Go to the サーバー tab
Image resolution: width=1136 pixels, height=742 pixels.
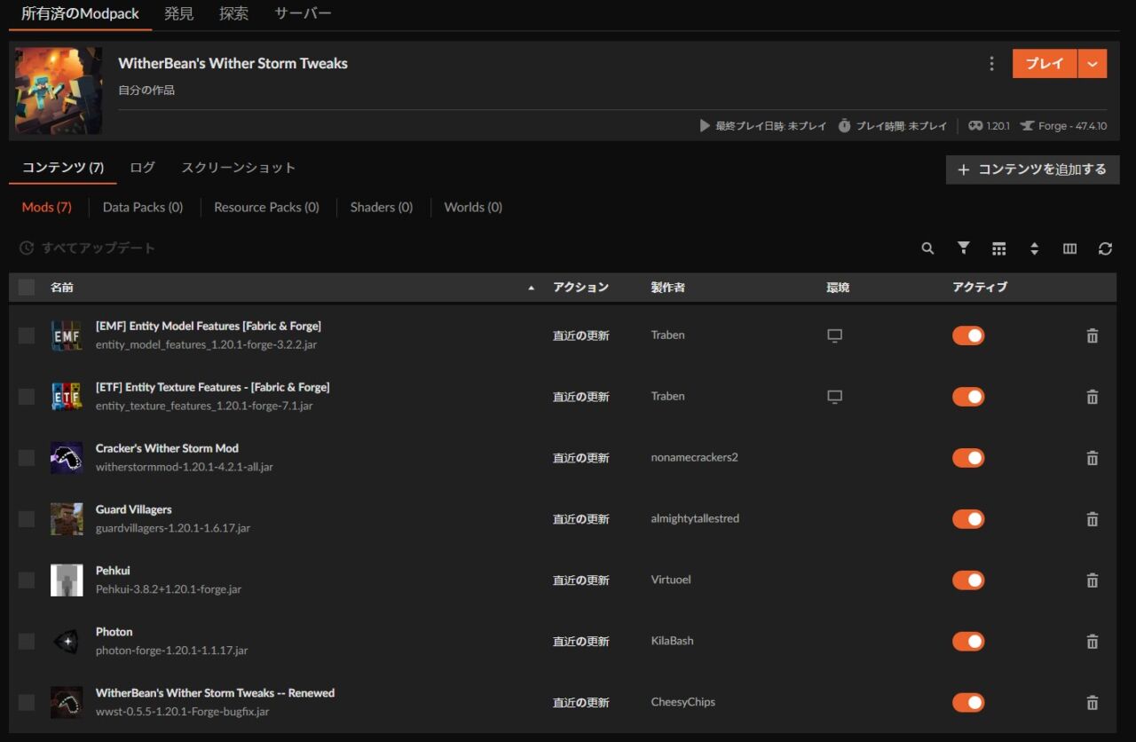pyautogui.click(x=303, y=14)
